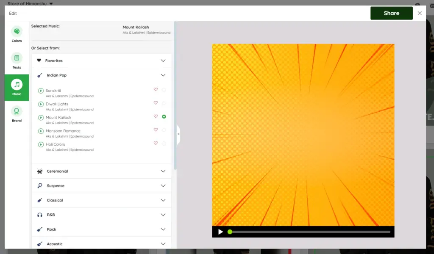Add Mount Kailash to favorites

[156, 116]
